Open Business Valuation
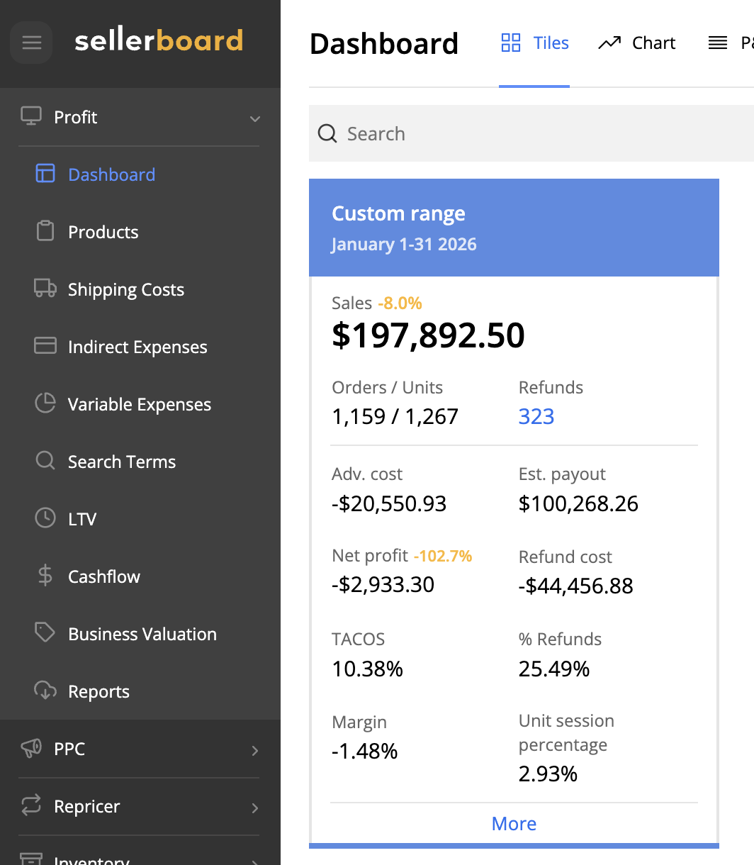This screenshot has height=865, width=754. 142,634
